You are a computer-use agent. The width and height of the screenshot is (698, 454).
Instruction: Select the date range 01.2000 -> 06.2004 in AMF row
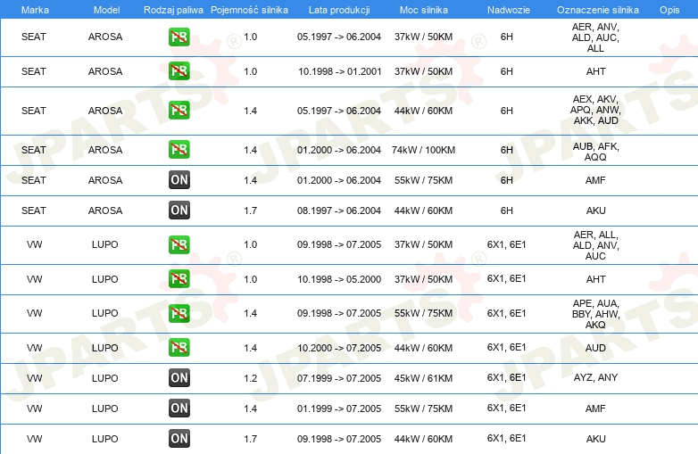[x=339, y=180]
